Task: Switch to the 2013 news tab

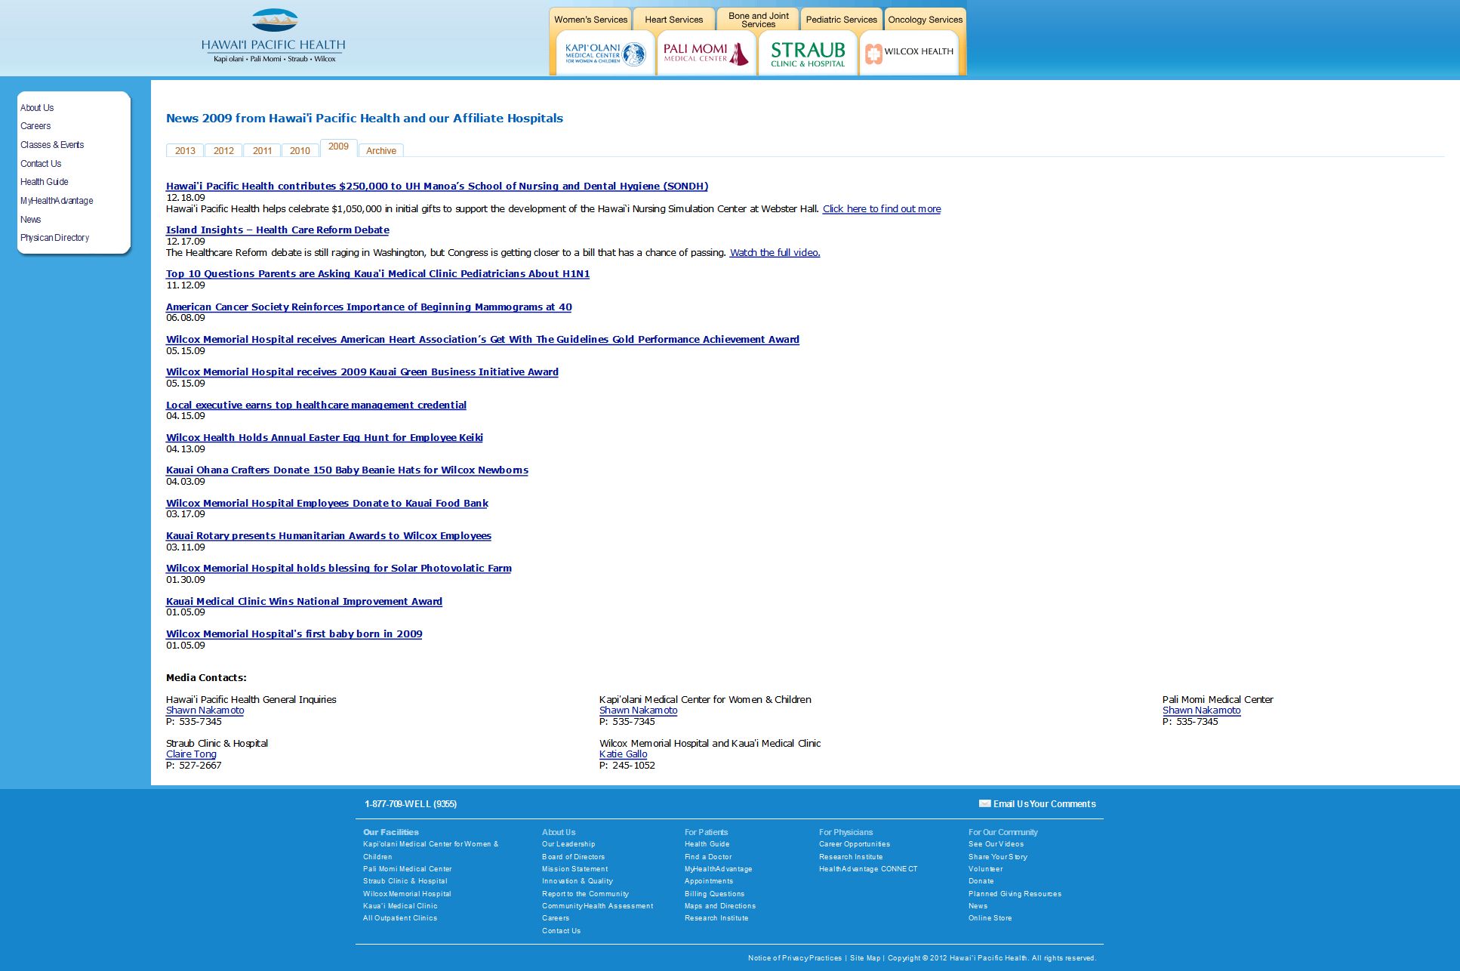Action: coord(185,151)
